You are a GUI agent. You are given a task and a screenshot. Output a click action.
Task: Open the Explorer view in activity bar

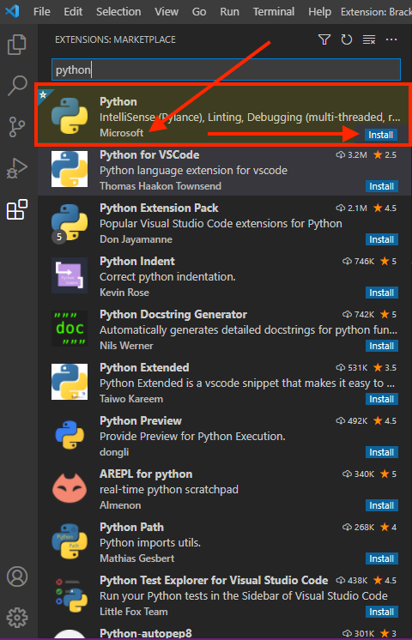(17, 44)
